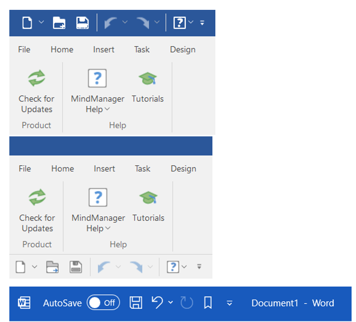The width and height of the screenshot is (356, 322).
Task: Click the Undo icon in the Word title bar
Action: coord(157,302)
